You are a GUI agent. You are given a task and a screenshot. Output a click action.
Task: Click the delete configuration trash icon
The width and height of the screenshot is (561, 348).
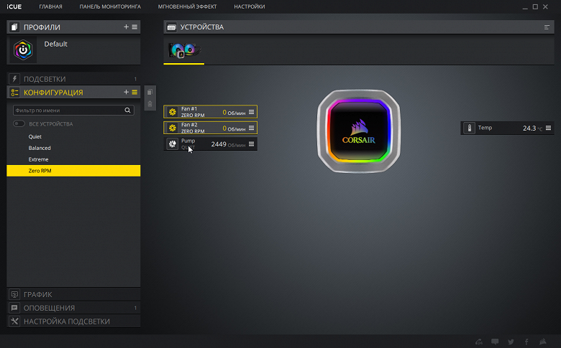tap(150, 104)
